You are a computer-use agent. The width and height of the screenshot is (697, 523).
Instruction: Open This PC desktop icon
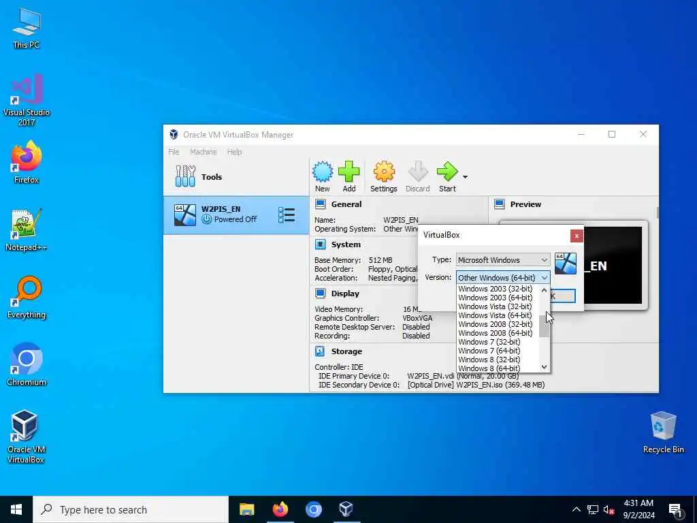point(27,29)
